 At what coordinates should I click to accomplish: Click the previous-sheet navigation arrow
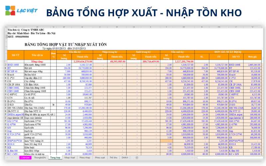[x=7, y=157]
